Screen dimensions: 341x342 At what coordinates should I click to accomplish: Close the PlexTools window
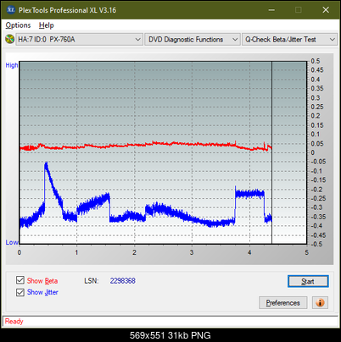326,10
